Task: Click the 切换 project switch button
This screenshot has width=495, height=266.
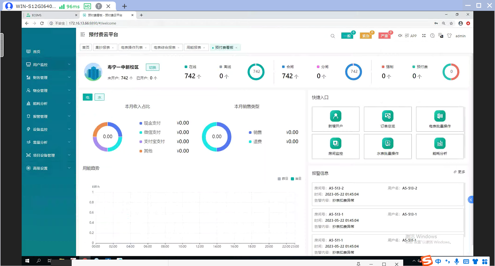Action: pyautogui.click(x=152, y=67)
